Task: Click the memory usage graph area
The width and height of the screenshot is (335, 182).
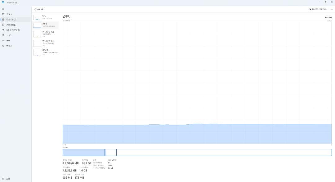Action: 197,83
